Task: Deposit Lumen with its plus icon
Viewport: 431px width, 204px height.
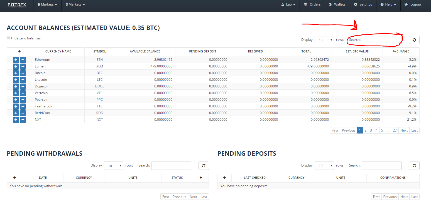Action: [16, 66]
